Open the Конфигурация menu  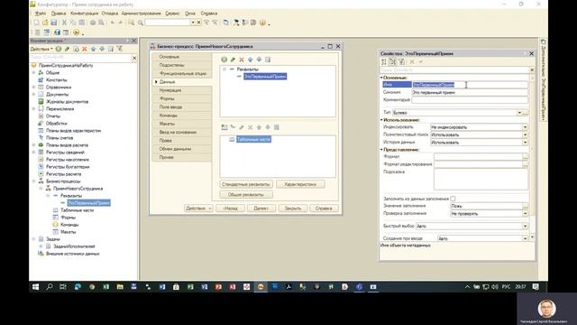tap(84, 14)
